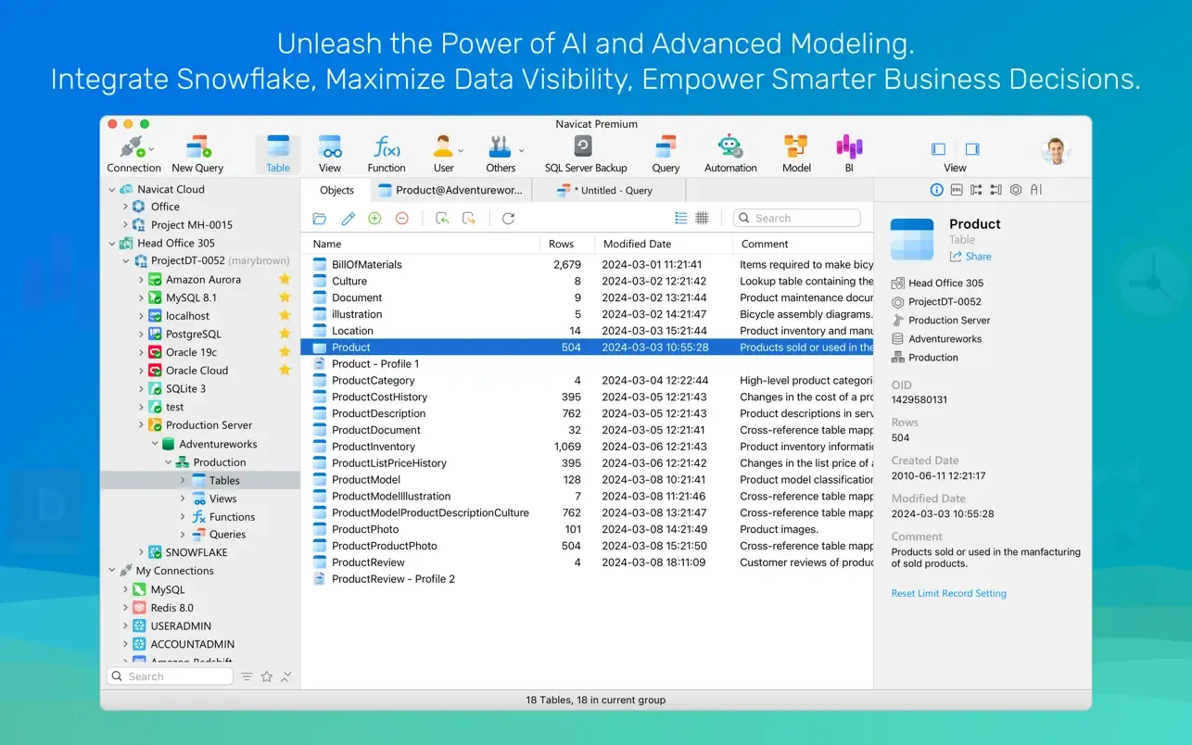The height and width of the screenshot is (745, 1192).
Task: Open the User toolbar icon
Action: (x=444, y=155)
